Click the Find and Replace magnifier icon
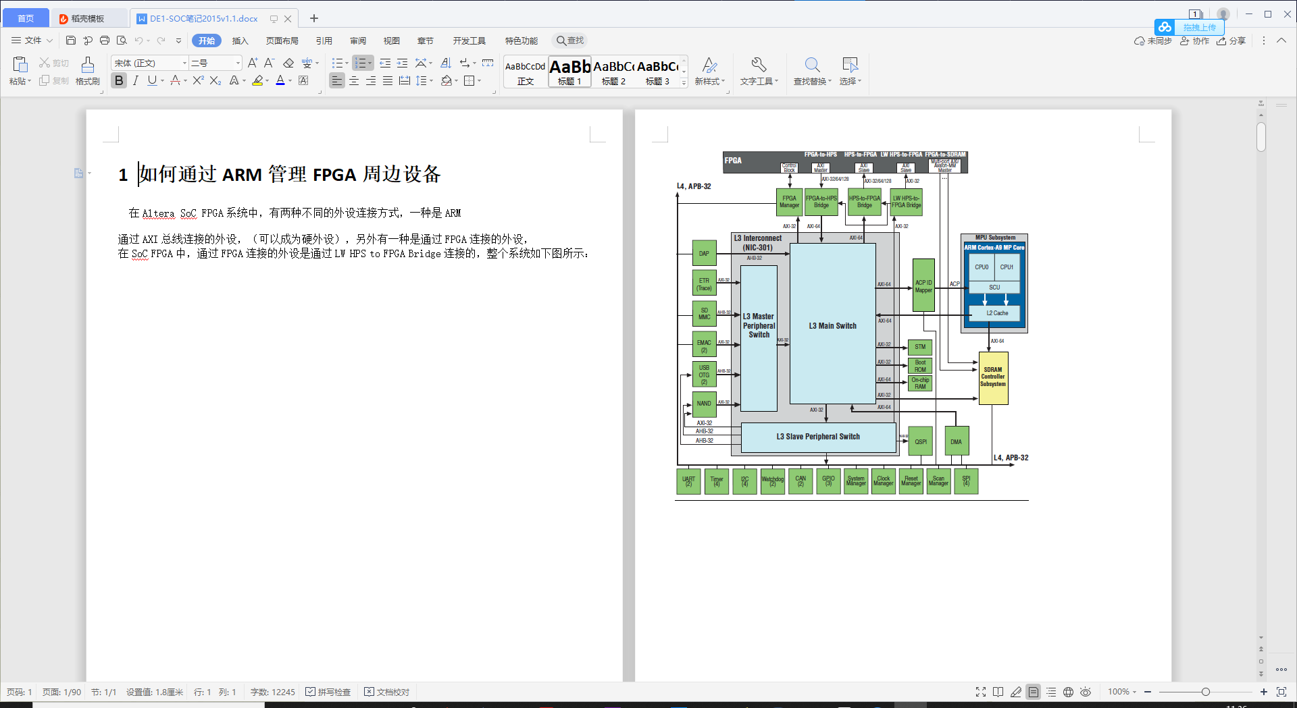This screenshot has width=1297, height=708. (x=812, y=65)
